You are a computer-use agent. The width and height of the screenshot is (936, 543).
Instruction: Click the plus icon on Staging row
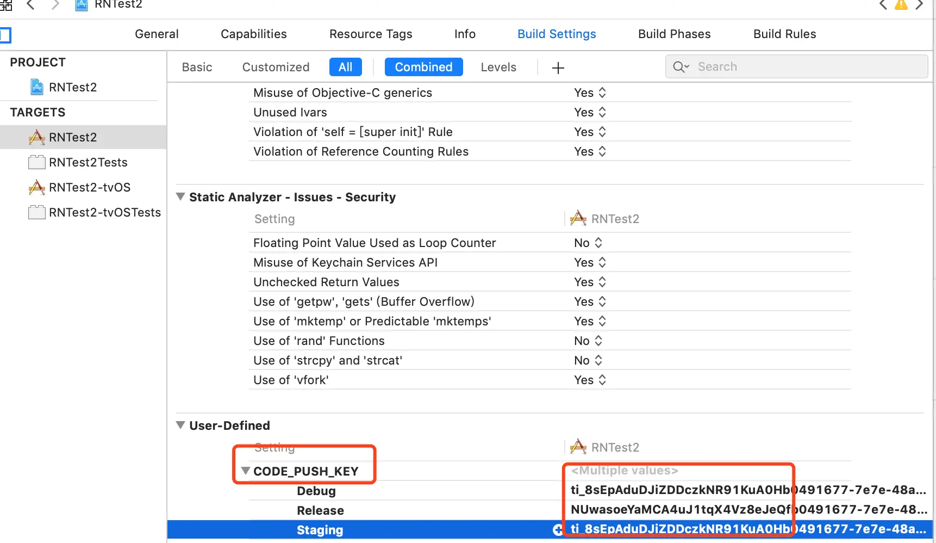click(x=558, y=530)
